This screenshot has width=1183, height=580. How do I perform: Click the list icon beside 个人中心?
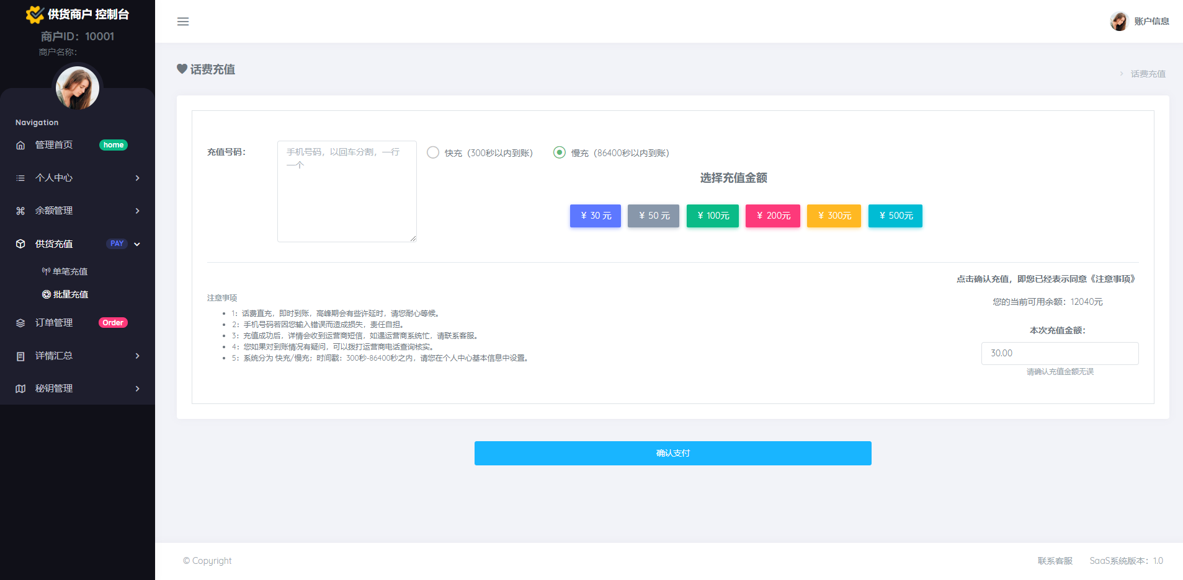tap(20, 178)
